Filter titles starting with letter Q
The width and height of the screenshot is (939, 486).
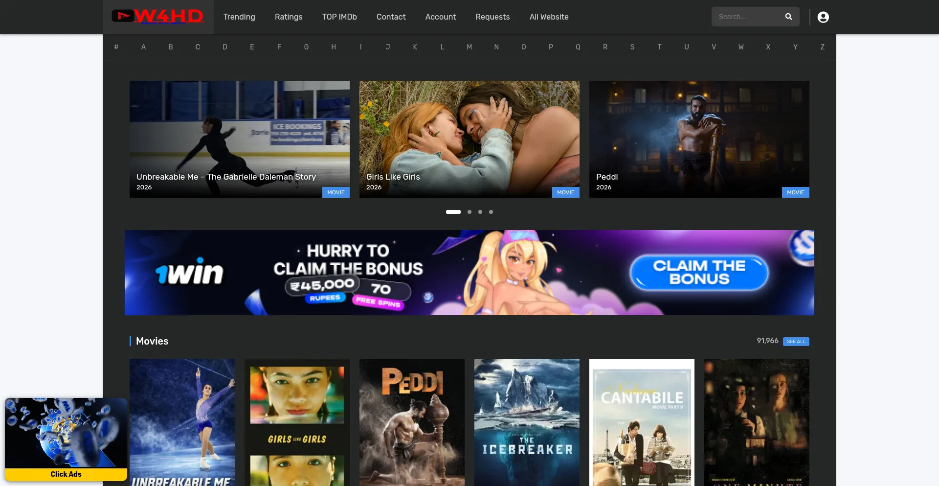click(x=578, y=47)
